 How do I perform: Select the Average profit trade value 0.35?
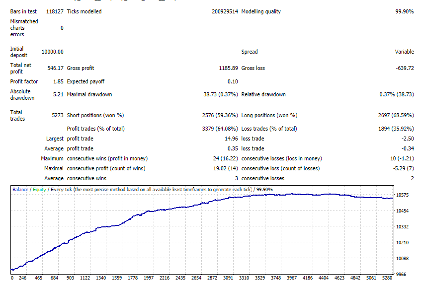(x=233, y=148)
